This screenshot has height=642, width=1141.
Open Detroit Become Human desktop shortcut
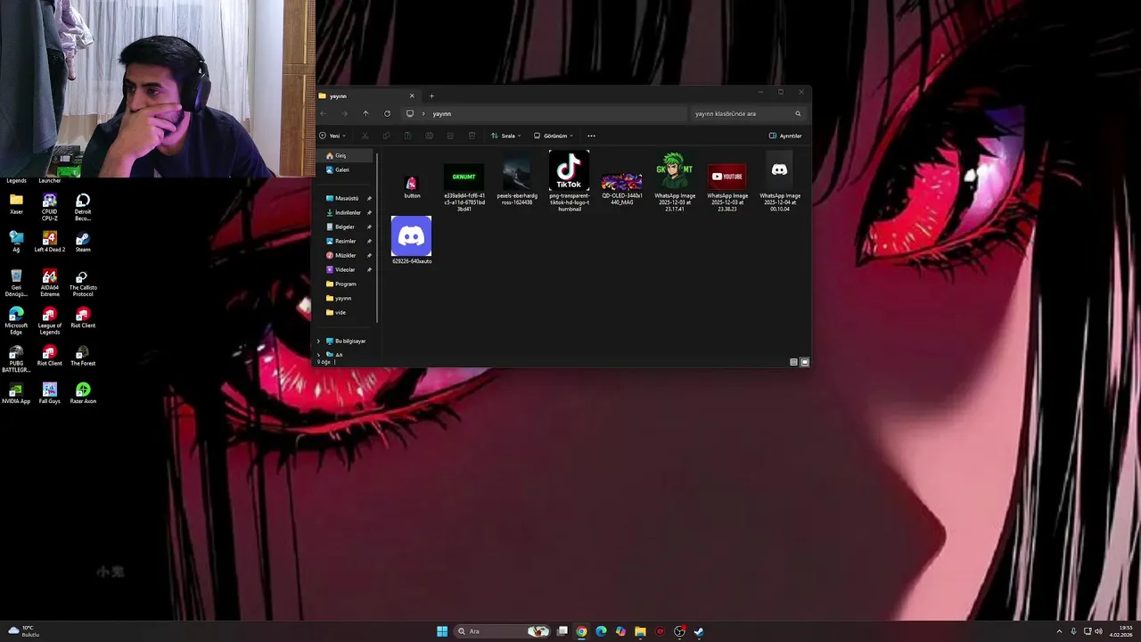click(83, 207)
